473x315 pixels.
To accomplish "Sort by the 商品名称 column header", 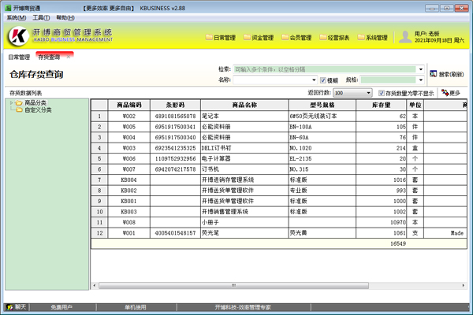I will (x=244, y=105).
